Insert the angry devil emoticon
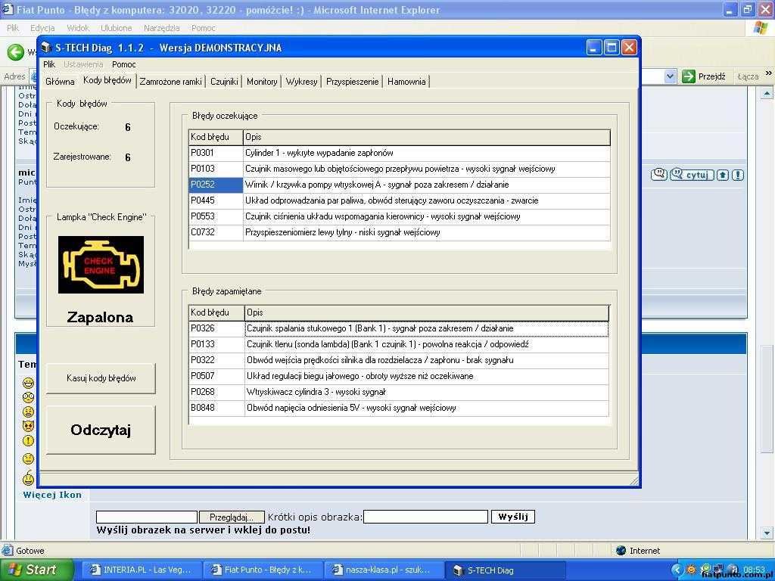Screen dimensions: 775x581 pyautogui.click(x=28, y=426)
